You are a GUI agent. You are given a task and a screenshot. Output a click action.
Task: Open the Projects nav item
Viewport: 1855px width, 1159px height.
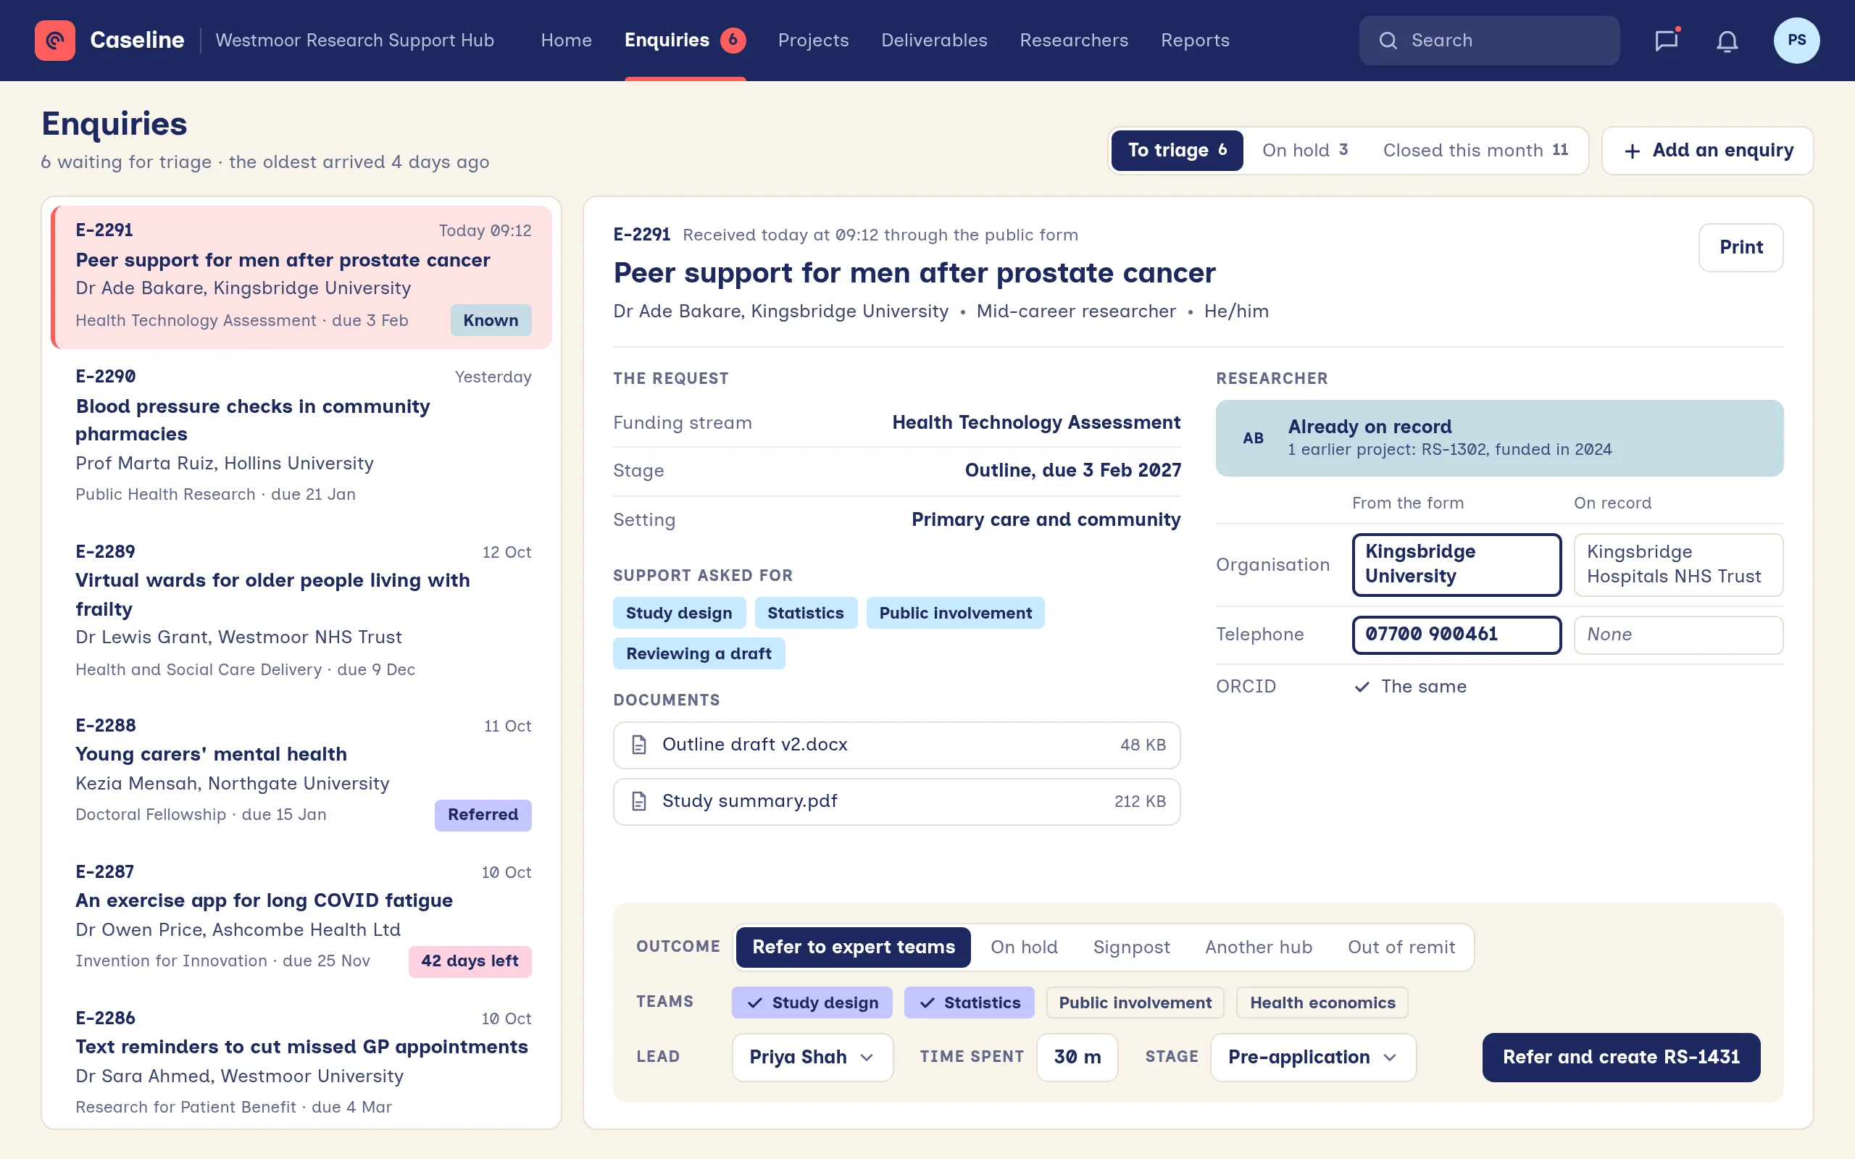pos(813,41)
